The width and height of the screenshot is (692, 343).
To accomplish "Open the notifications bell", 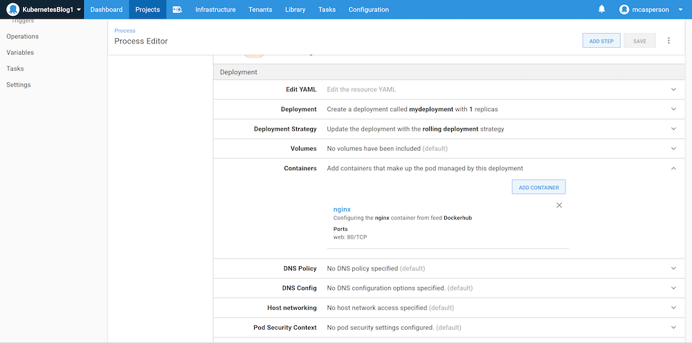I will [602, 10].
